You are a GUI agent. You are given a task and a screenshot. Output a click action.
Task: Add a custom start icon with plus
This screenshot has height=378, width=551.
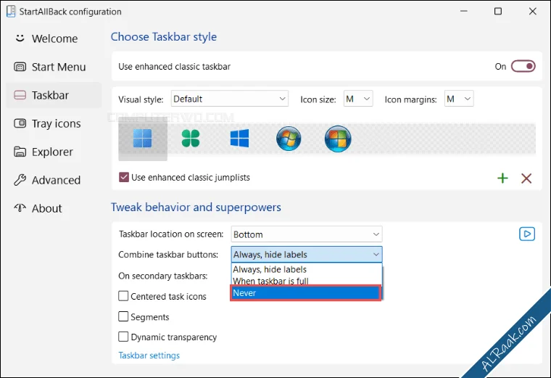coord(502,178)
